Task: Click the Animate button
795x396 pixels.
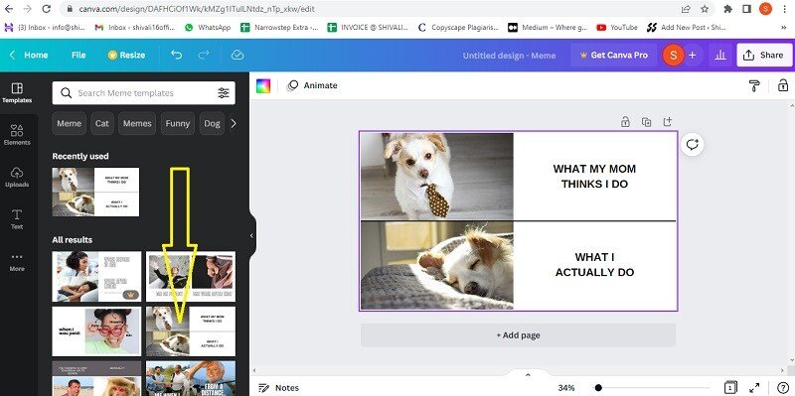Action: (312, 85)
